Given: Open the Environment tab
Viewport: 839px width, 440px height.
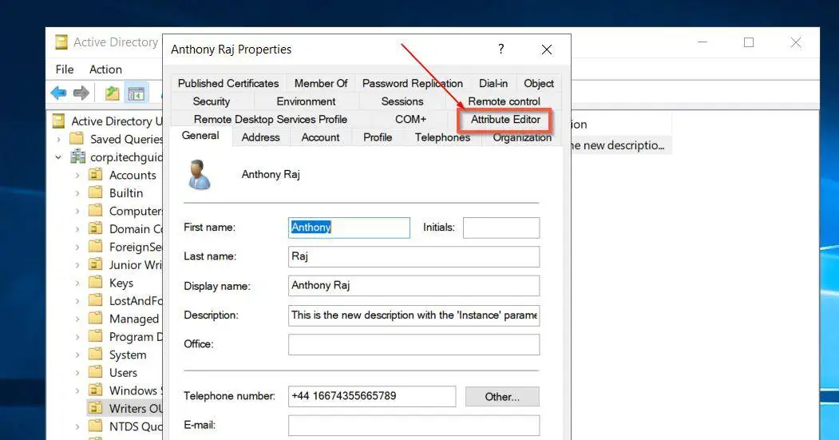Looking at the screenshot, I should tap(306, 101).
